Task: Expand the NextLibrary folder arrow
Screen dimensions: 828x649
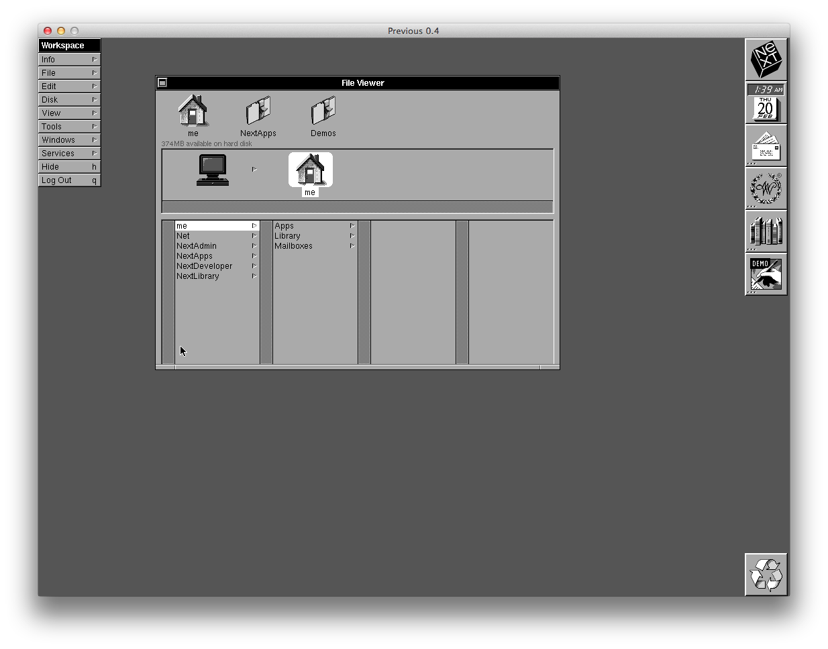Action: coord(254,276)
